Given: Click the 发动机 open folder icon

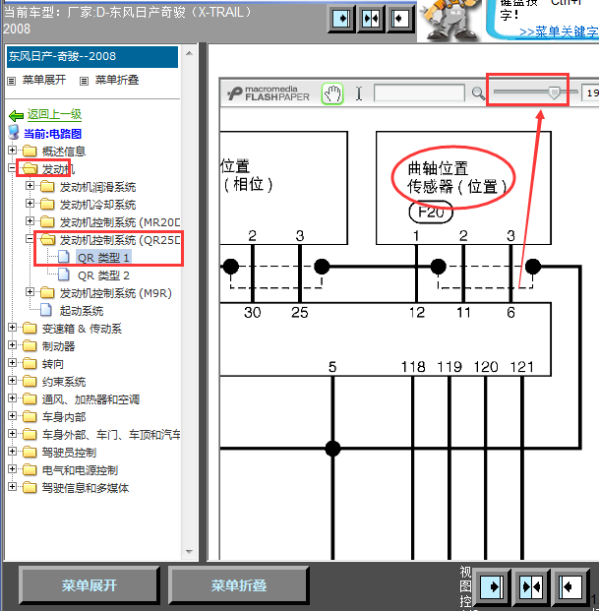Looking at the screenshot, I should point(30,168).
